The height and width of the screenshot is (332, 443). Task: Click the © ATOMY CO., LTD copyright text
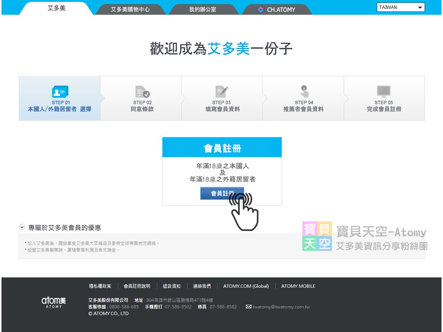pos(109,314)
